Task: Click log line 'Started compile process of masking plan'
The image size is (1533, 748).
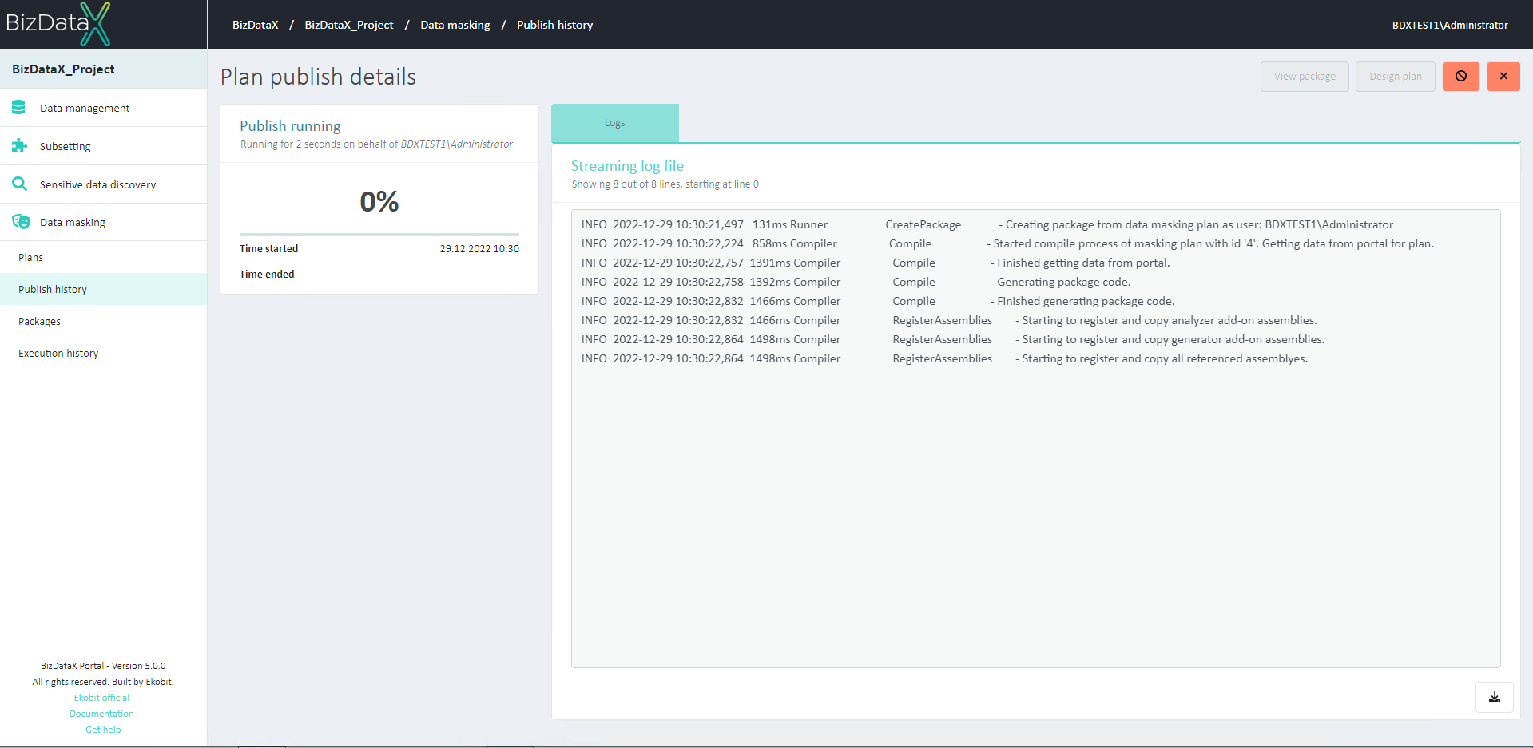Action: (x=1007, y=243)
